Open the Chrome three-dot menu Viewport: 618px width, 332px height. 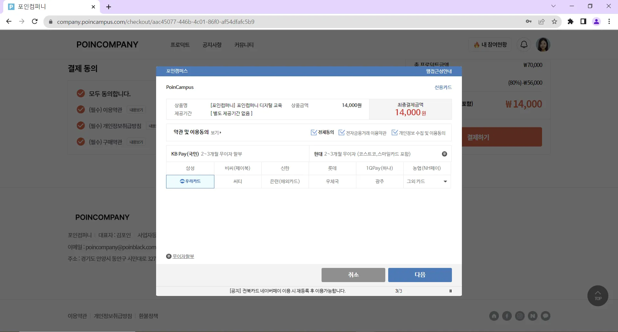(609, 22)
